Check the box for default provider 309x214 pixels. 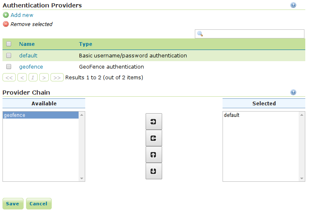[9, 55]
